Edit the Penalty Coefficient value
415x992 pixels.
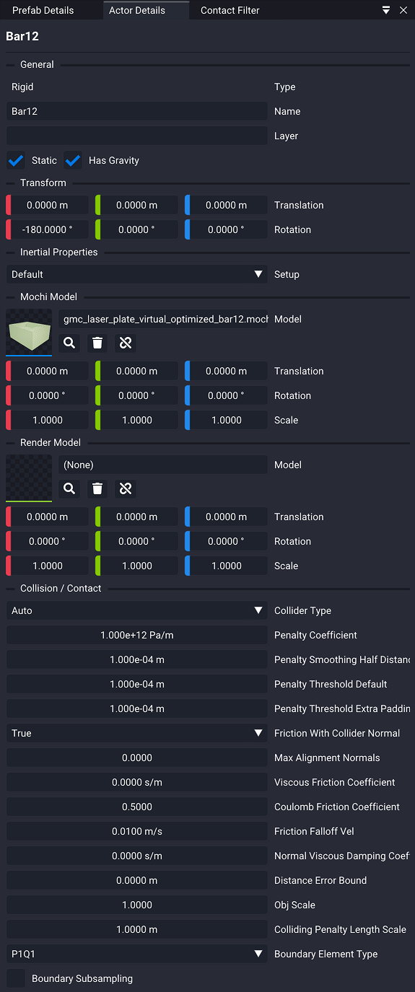(x=137, y=635)
